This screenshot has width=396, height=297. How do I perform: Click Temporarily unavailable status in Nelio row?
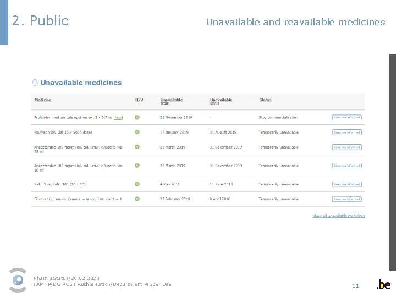tap(278, 184)
